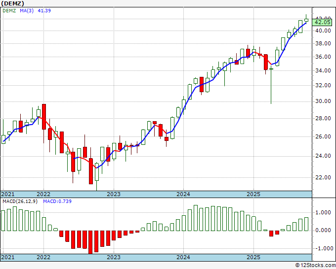Image resolution: width=336 pixels, height=269 pixels.
Task: Select the DEMZ legend label
Action: pos(9,10)
